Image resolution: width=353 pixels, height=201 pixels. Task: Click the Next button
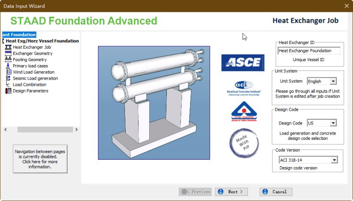point(231,192)
